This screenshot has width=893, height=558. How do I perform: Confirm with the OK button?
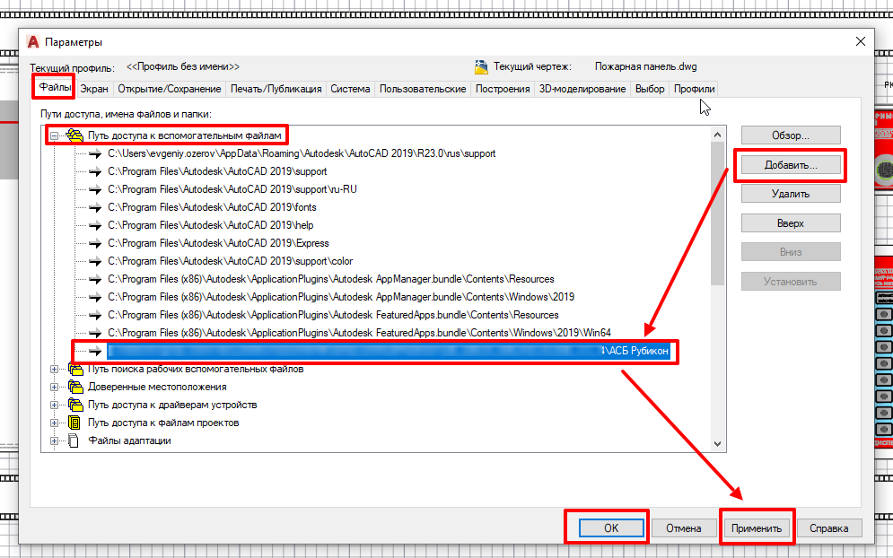(x=611, y=527)
